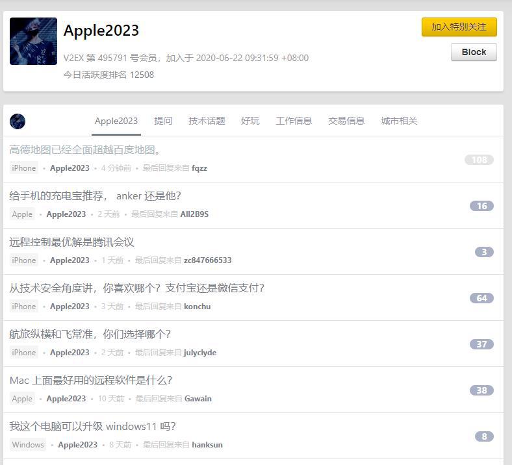Block this user with Block button
The image size is (512, 465).
point(474,52)
